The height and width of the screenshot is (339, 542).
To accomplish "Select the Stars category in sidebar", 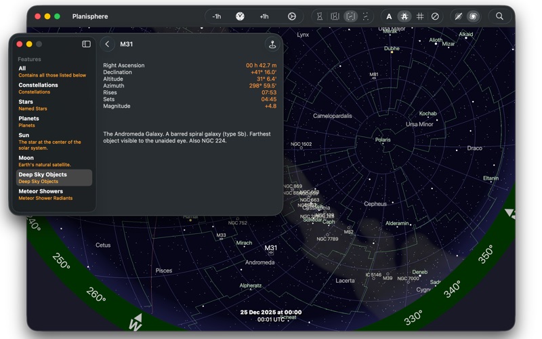I will [x=54, y=105].
